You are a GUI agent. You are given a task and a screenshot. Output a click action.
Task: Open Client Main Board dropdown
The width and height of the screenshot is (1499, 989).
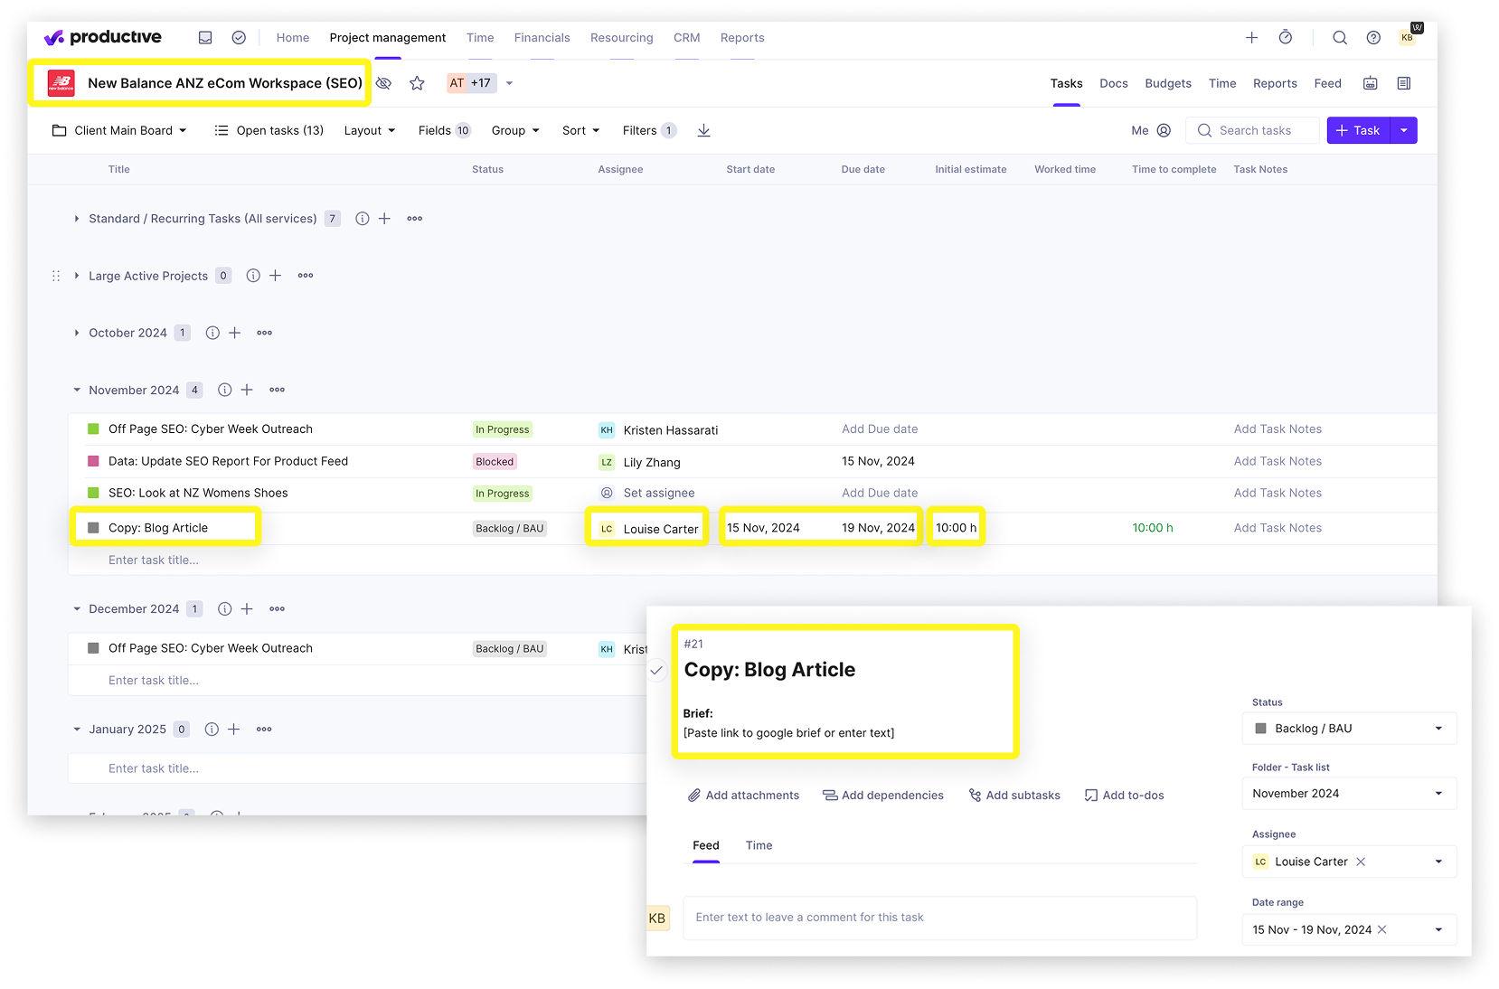(119, 130)
